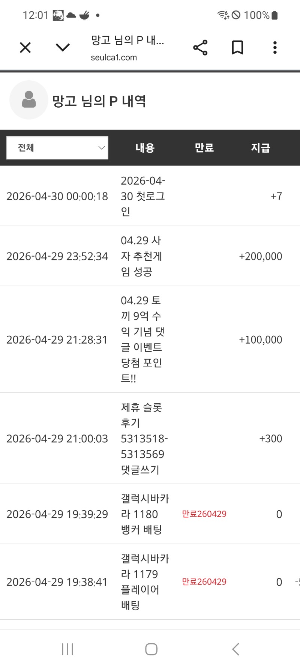Open the 전체 filter dropdown
Screen dimensions: 300x667
[x=57, y=148]
